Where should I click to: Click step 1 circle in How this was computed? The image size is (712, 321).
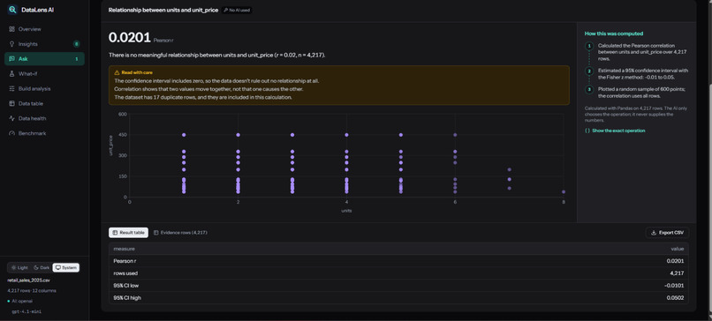coord(589,46)
